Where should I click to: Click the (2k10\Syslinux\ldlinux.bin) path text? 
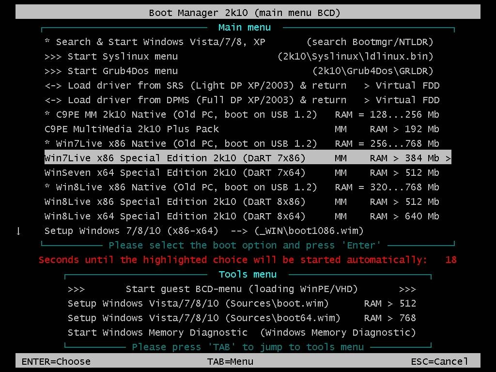point(356,56)
